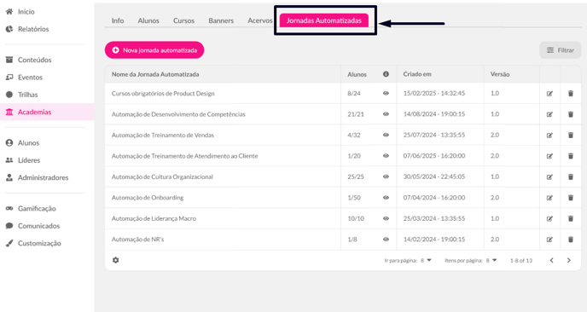Edit Automação de Treinamento de Vendas
587x312 pixels.
(549, 135)
